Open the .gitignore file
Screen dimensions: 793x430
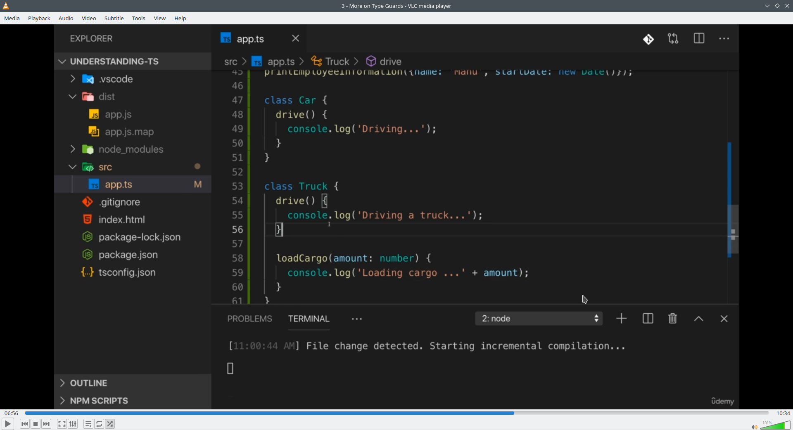point(133,202)
